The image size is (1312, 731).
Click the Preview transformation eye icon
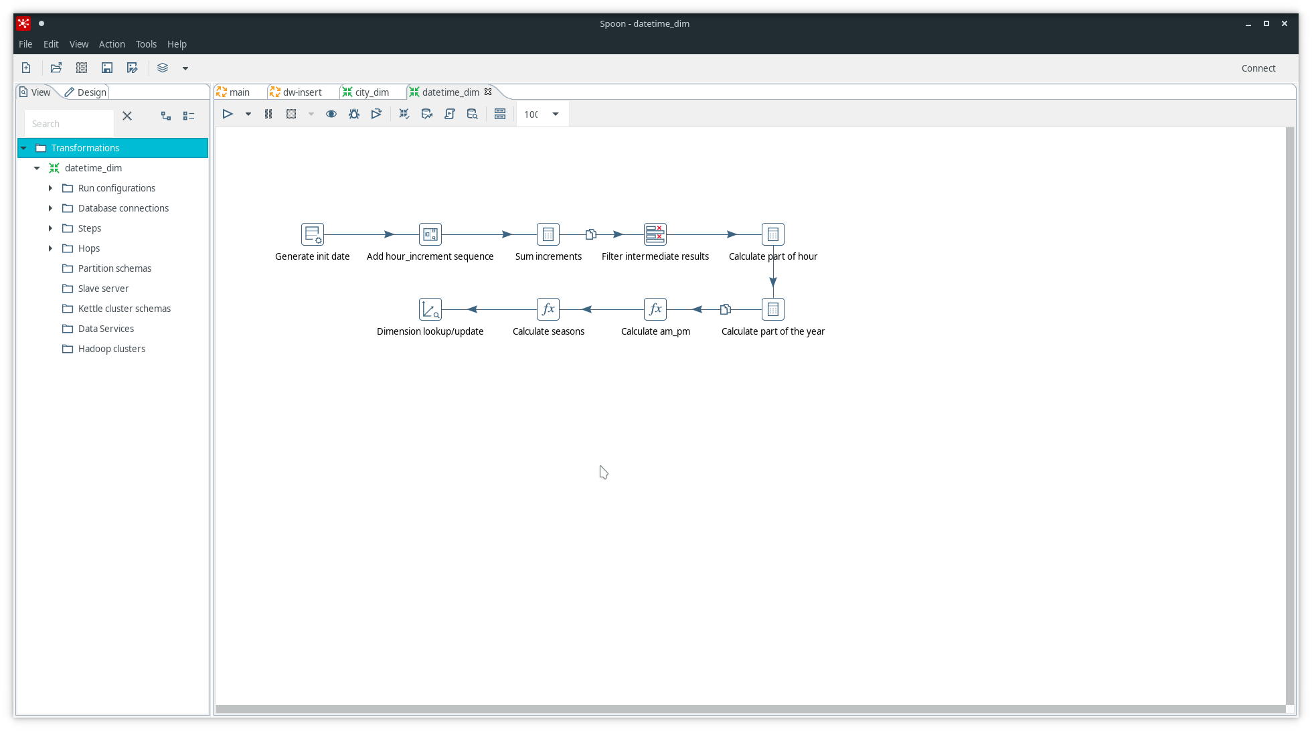pyautogui.click(x=331, y=113)
